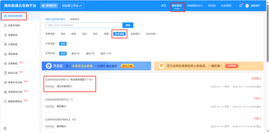Open 投标服务&CA menu item
Image resolution: width=269 pixels, height=133 pixels.
click(x=195, y=6)
